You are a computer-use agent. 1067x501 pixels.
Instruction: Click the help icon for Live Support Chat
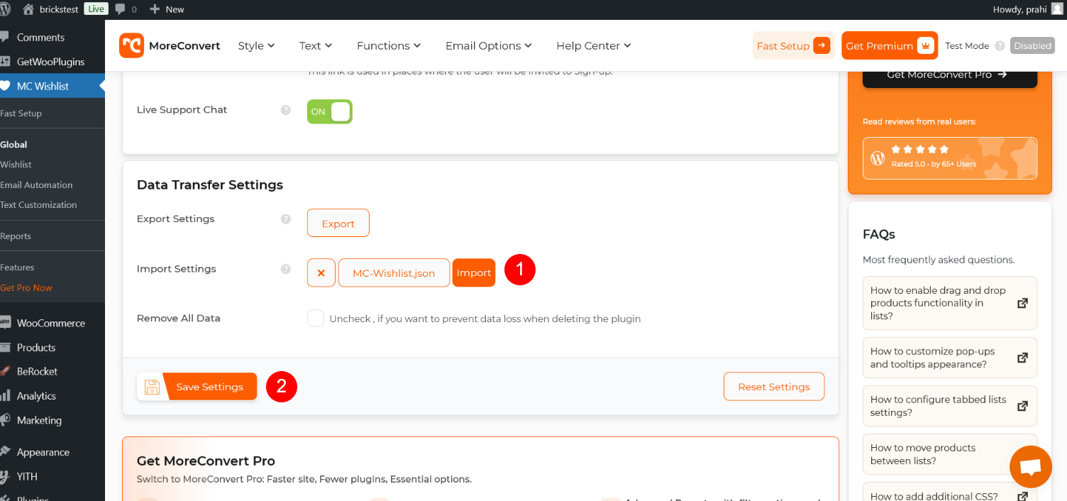coord(286,110)
